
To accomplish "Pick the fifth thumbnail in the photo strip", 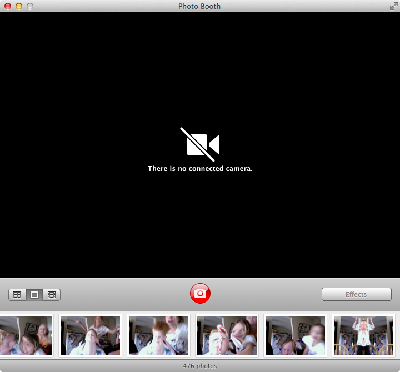I will (295, 335).
